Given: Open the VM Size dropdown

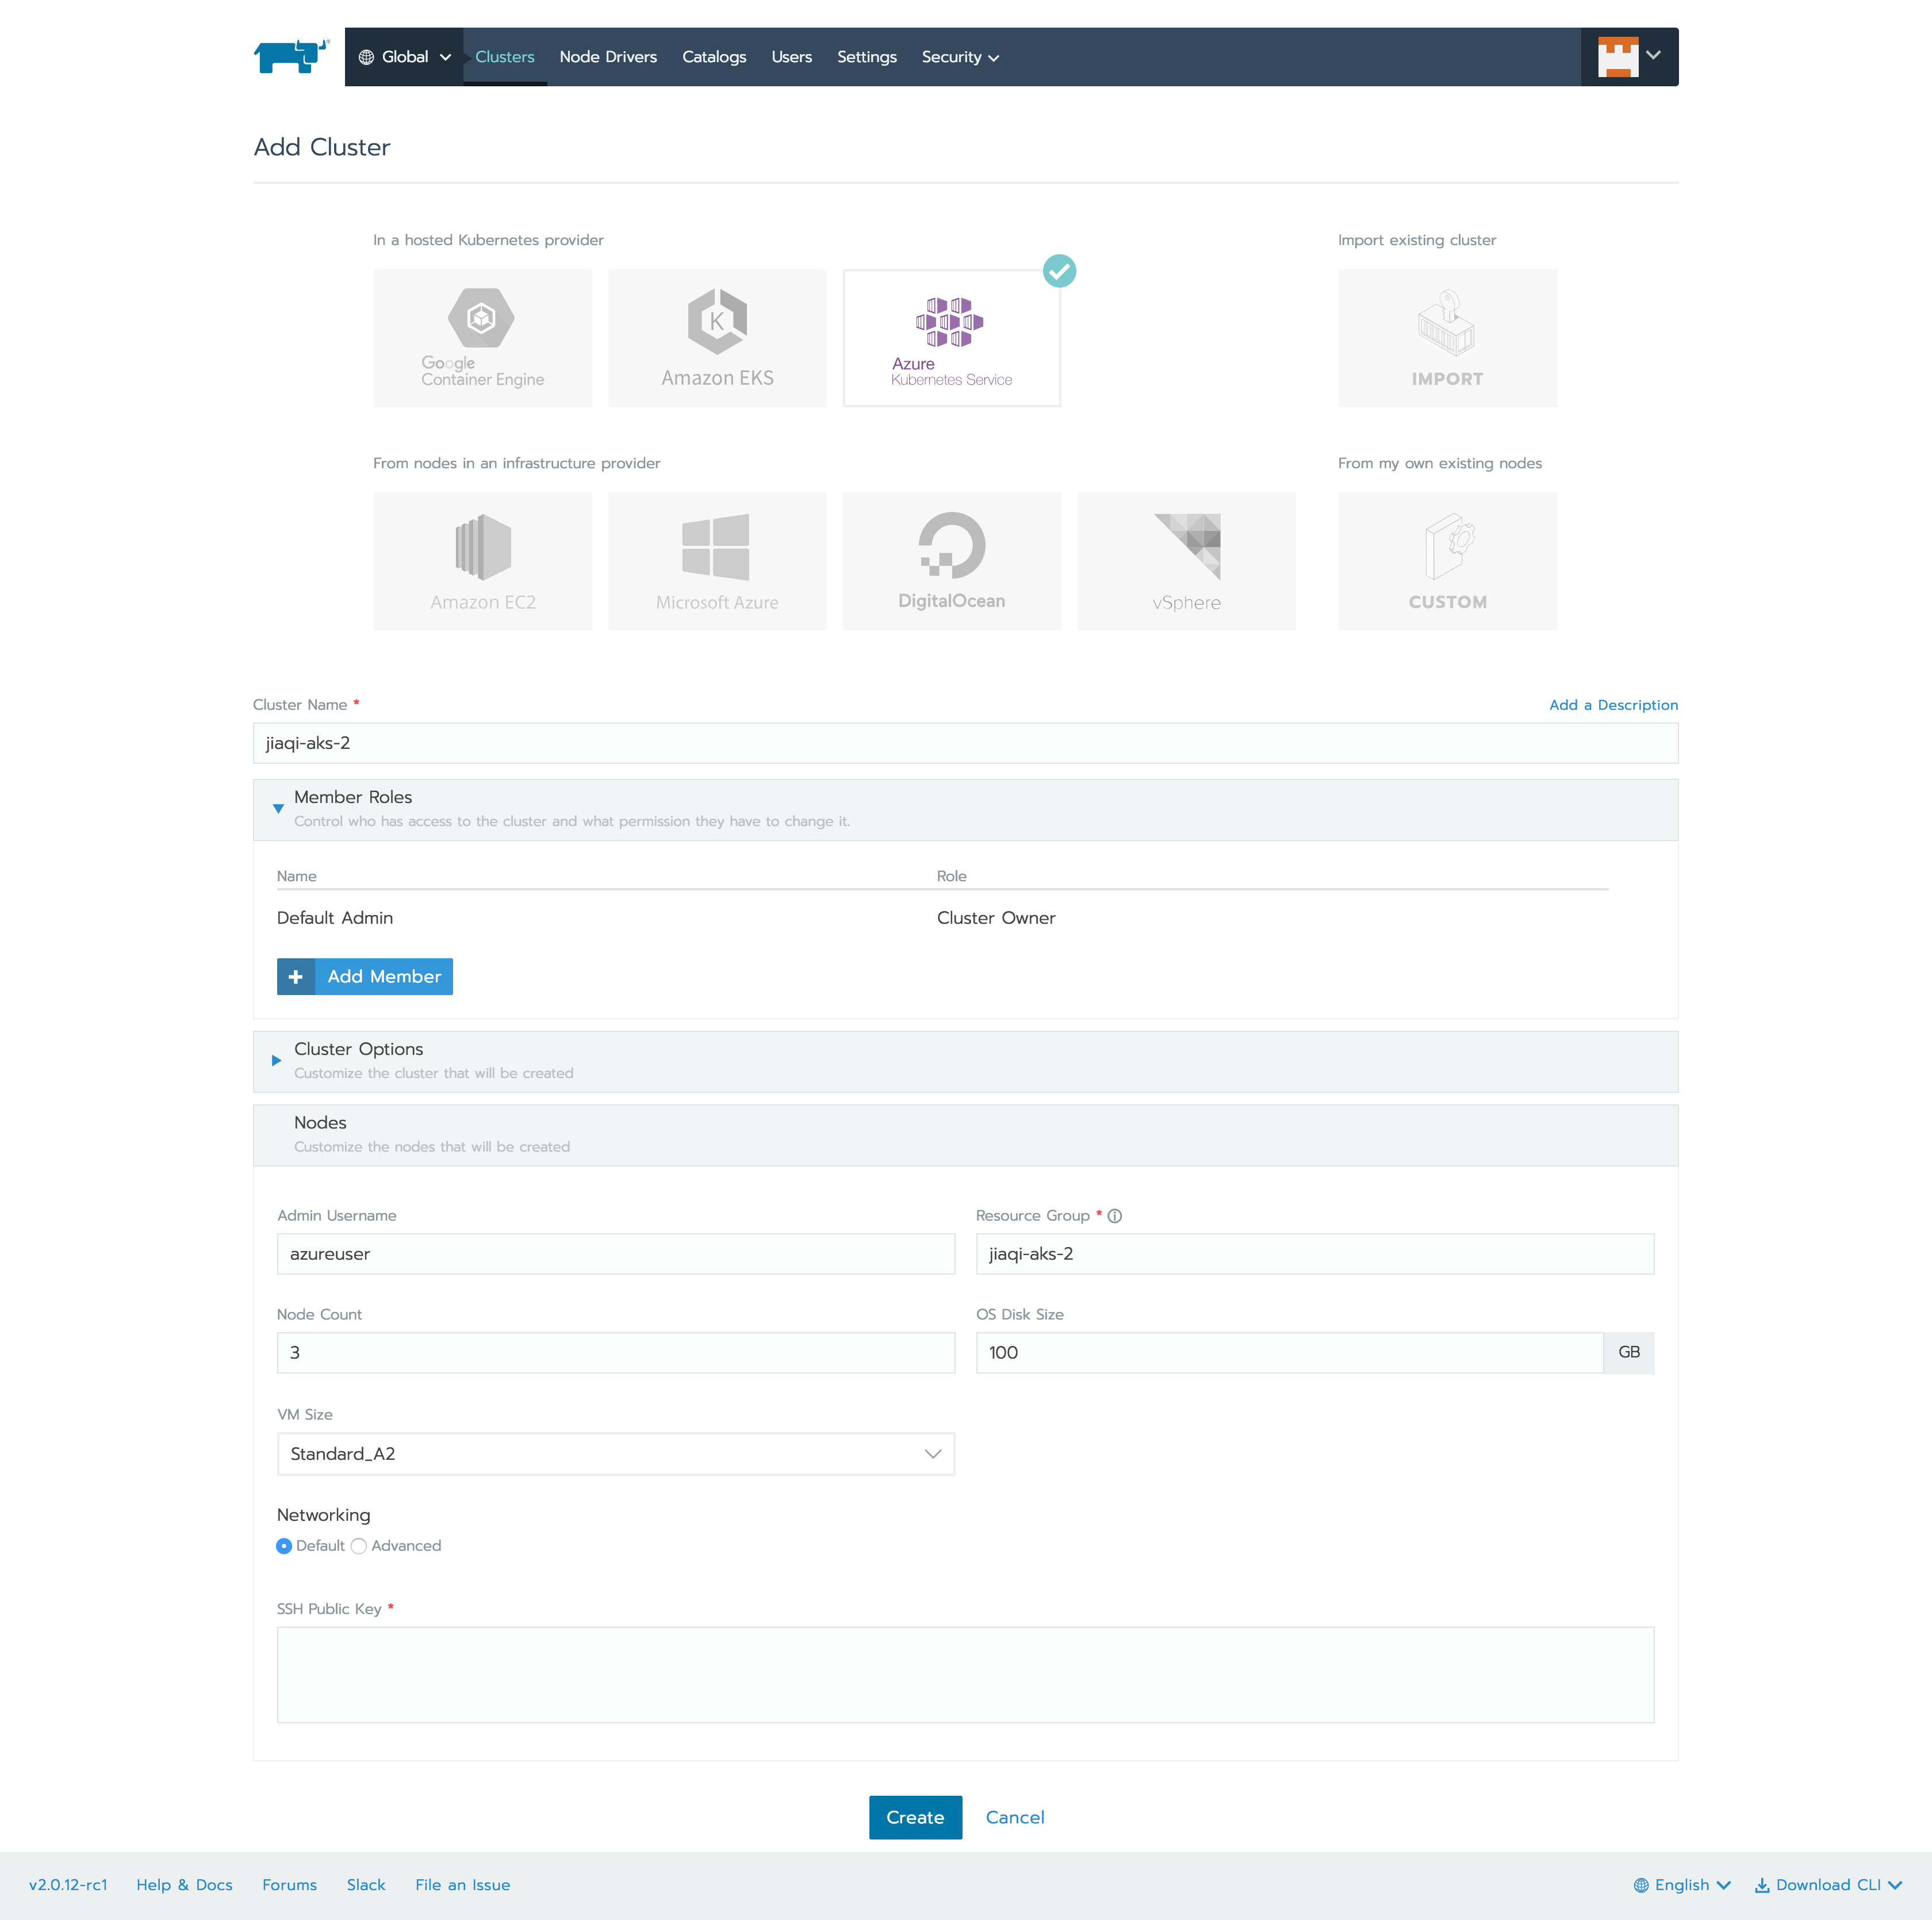Looking at the screenshot, I should pyautogui.click(x=615, y=1454).
